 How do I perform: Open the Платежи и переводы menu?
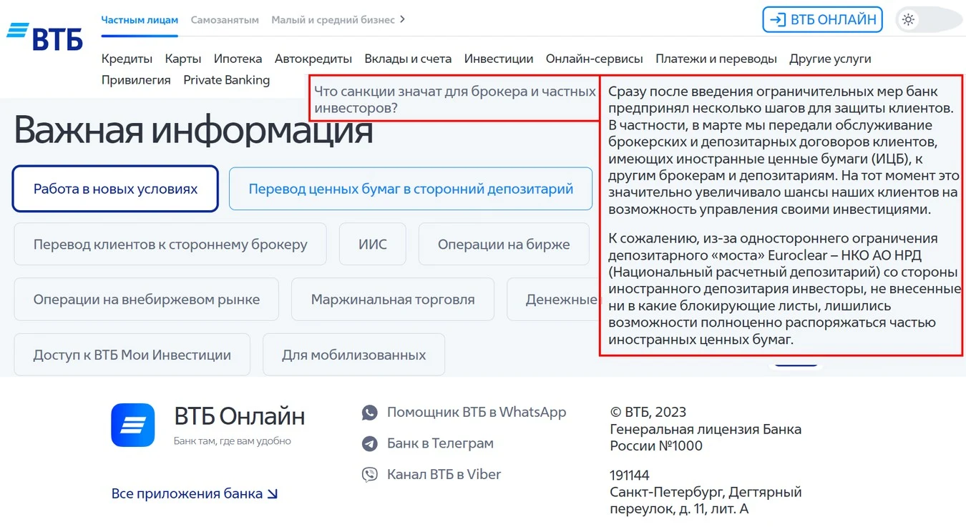click(716, 59)
